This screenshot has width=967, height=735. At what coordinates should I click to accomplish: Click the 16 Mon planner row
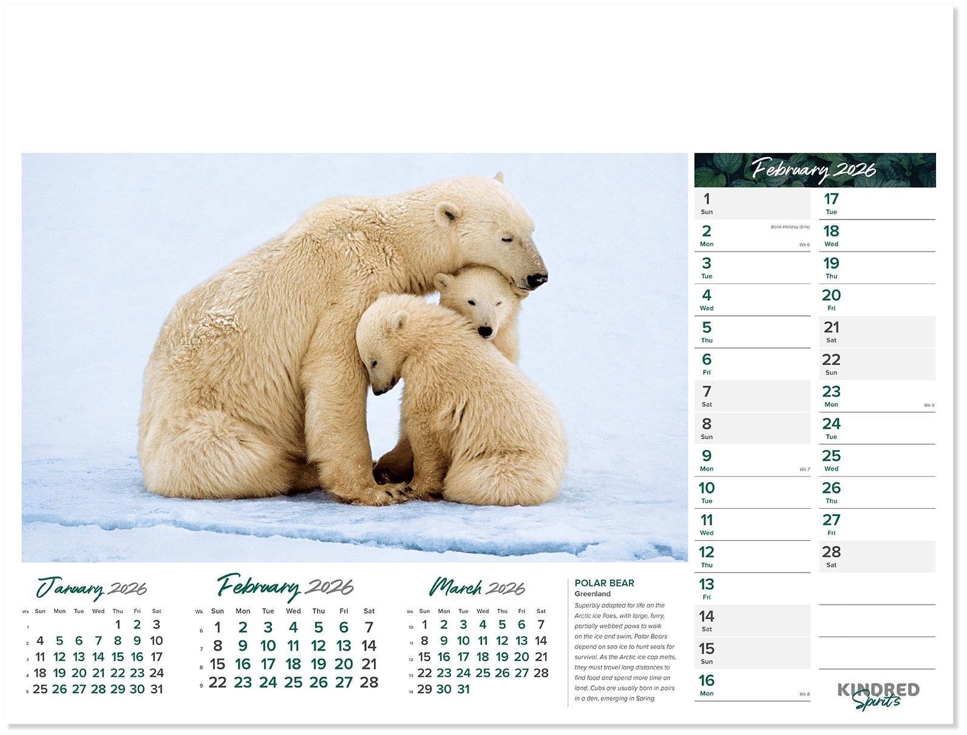point(752,685)
